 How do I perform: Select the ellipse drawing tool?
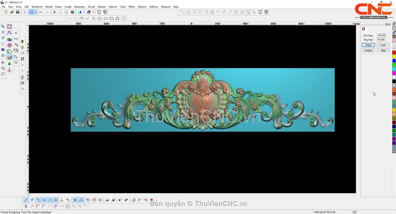tap(106, 19)
